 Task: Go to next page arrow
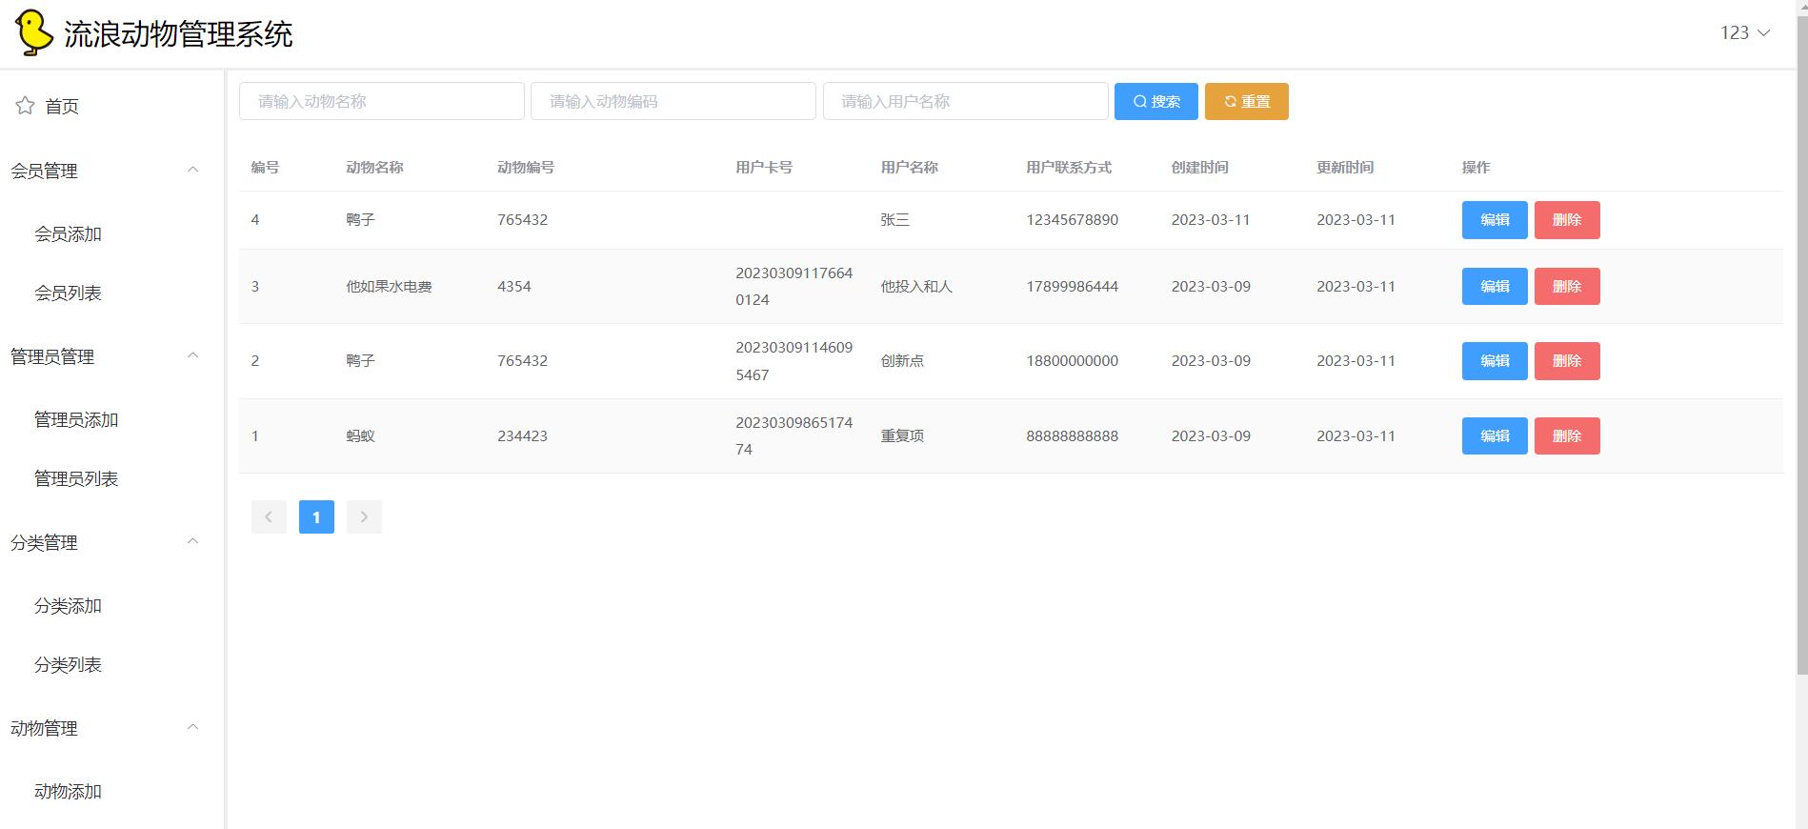click(x=364, y=516)
